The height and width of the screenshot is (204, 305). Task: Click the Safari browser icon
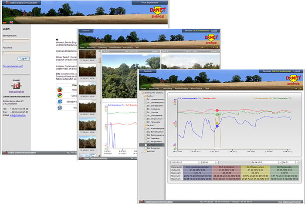coord(60,107)
